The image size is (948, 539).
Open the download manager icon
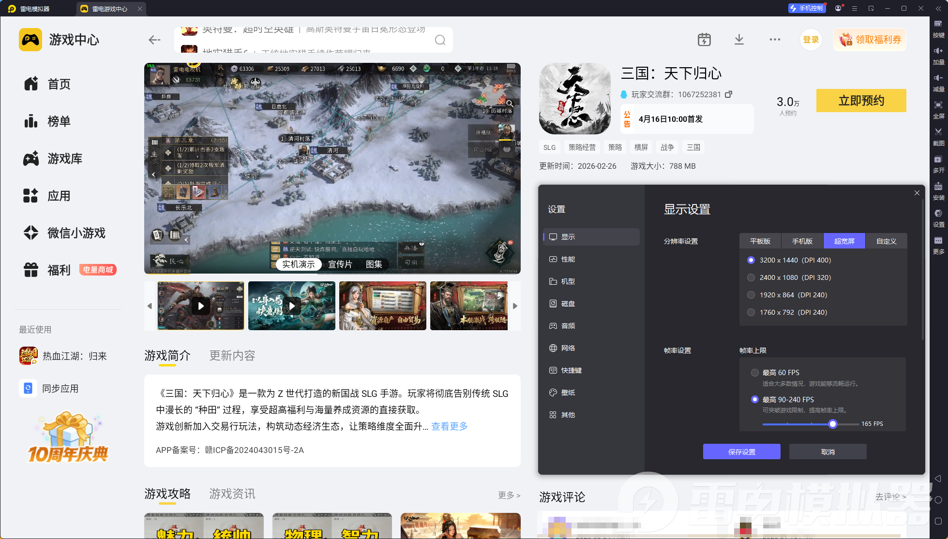click(x=739, y=40)
